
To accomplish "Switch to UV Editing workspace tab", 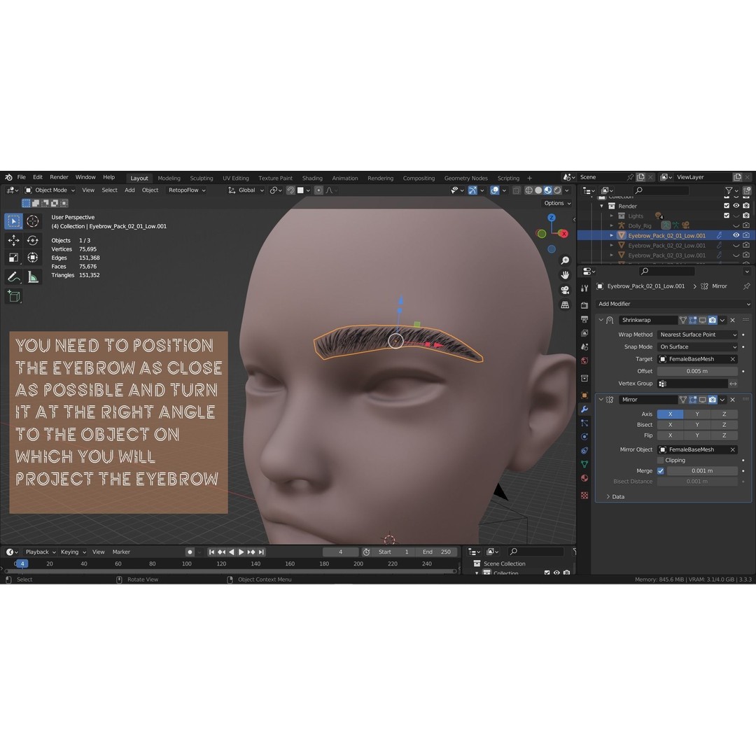I will [236, 178].
